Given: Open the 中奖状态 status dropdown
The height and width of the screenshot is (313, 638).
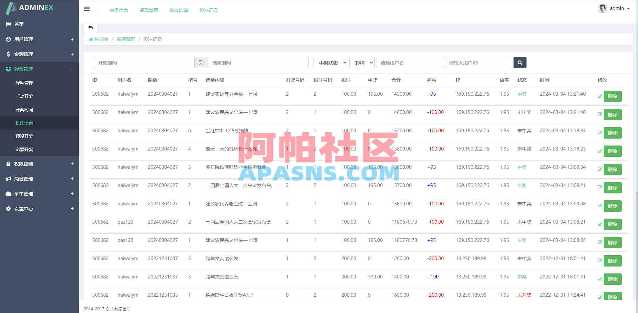Looking at the screenshot, I should 330,62.
